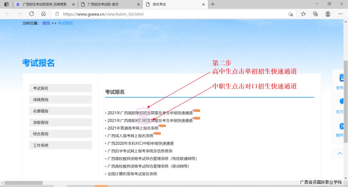Open the 2021年普通高考网上报名系统 link
348x187 pixels.
tap(133, 128)
